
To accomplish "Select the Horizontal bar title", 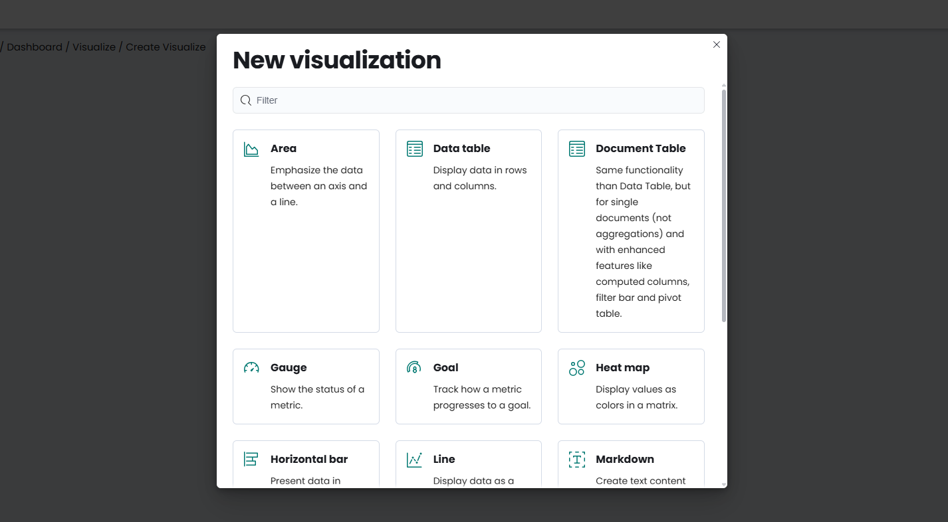I will (309, 460).
